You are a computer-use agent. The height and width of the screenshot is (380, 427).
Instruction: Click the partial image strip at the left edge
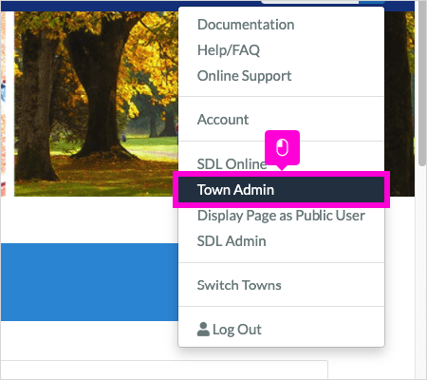[3, 104]
